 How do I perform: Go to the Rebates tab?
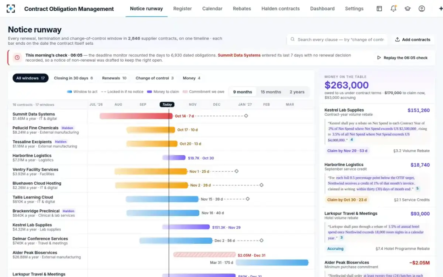[x=242, y=8]
